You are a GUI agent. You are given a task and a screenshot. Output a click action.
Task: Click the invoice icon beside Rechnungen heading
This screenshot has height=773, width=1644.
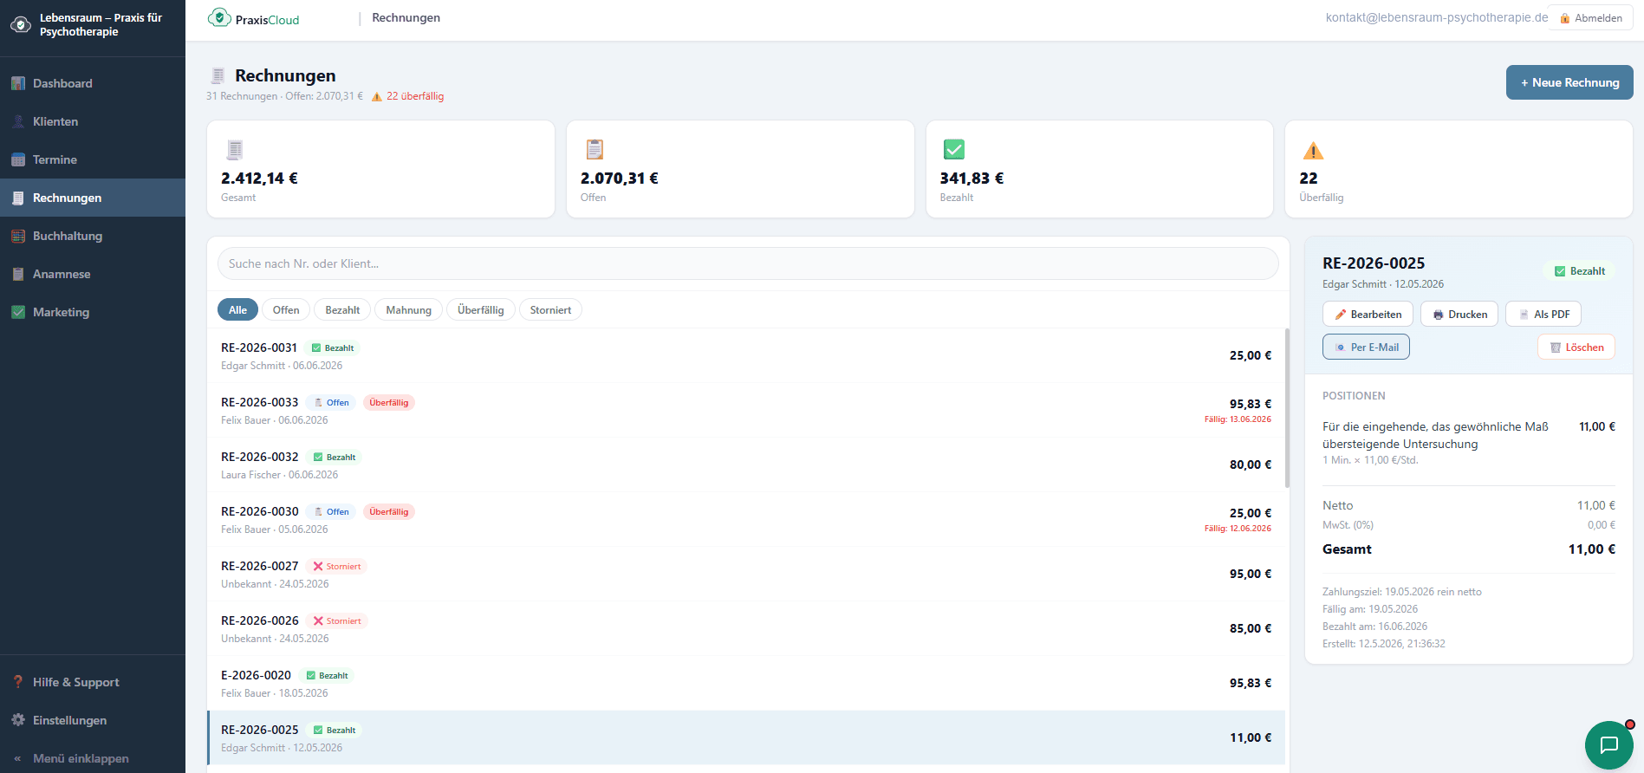point(218,75)
